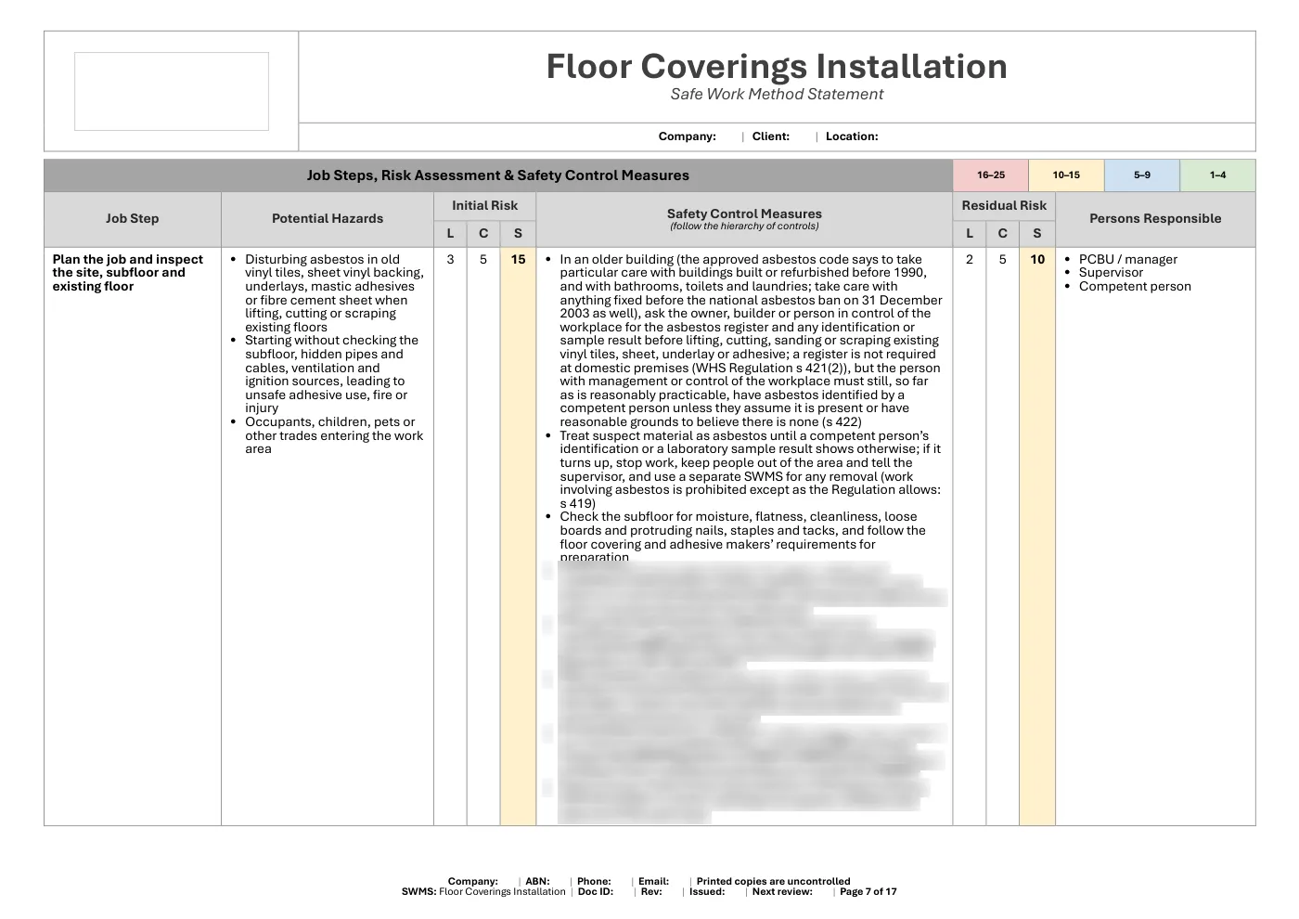Screen dimensions: 1299x919
Task: Click the 'Treat suspect material as asbestos' control
Action: [x=750, y=470]
